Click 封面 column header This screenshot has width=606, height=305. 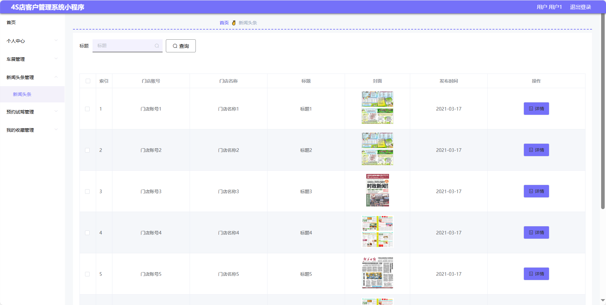[377, 81]
